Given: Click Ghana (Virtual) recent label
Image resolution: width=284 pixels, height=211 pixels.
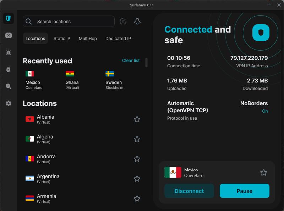Looking at the screenshot, I should click(72, 85).
